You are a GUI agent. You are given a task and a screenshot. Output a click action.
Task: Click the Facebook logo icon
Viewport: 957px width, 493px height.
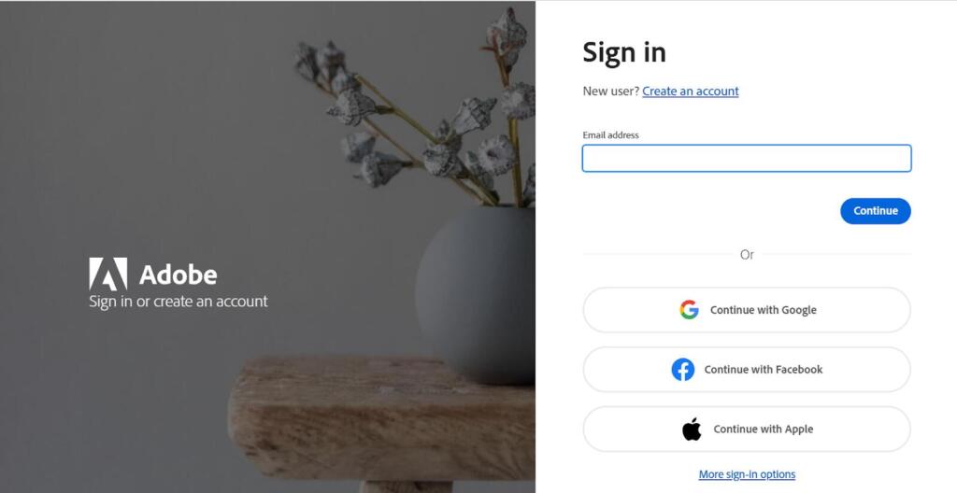pos(683,370)
